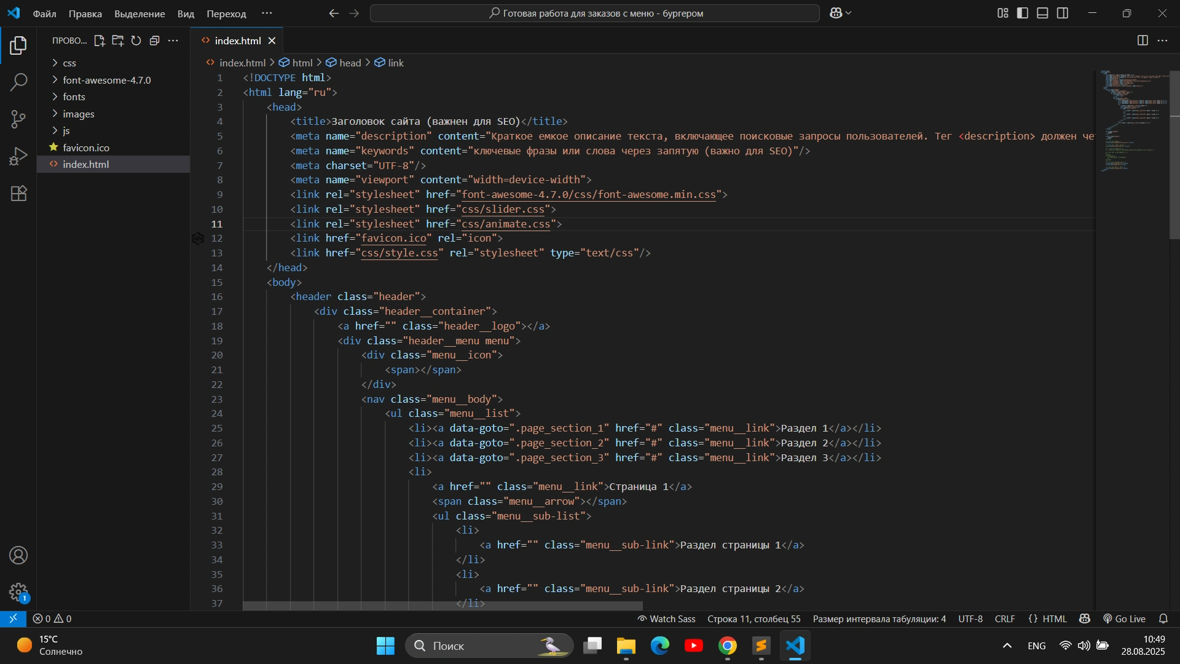
Task: Open the Extensions view
Action: 18,194
